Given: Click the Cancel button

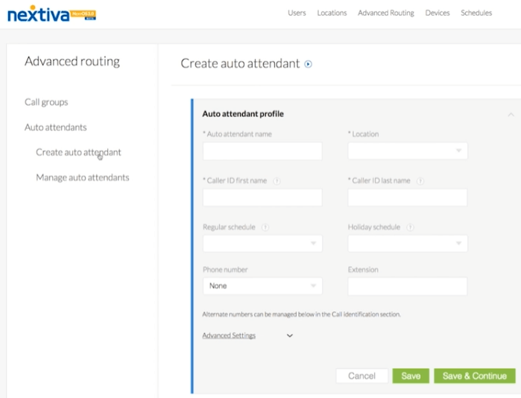Looking at the screenshot, I should (x=361, y=376).
